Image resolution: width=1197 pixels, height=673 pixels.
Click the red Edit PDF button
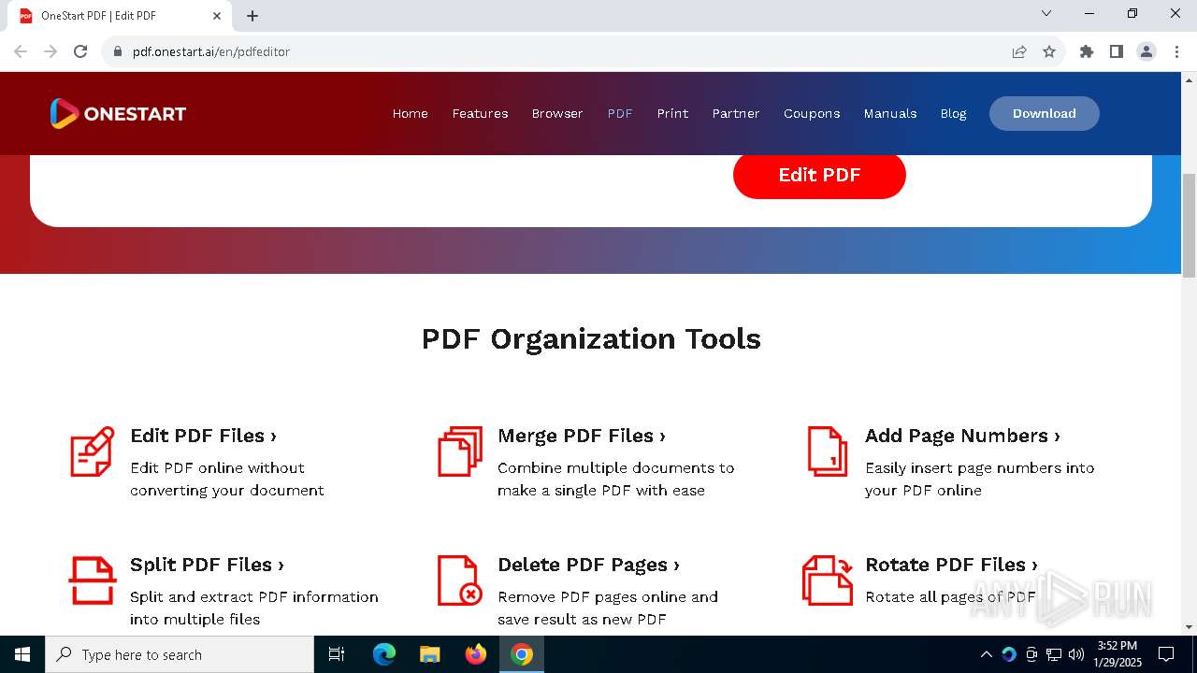819,175
